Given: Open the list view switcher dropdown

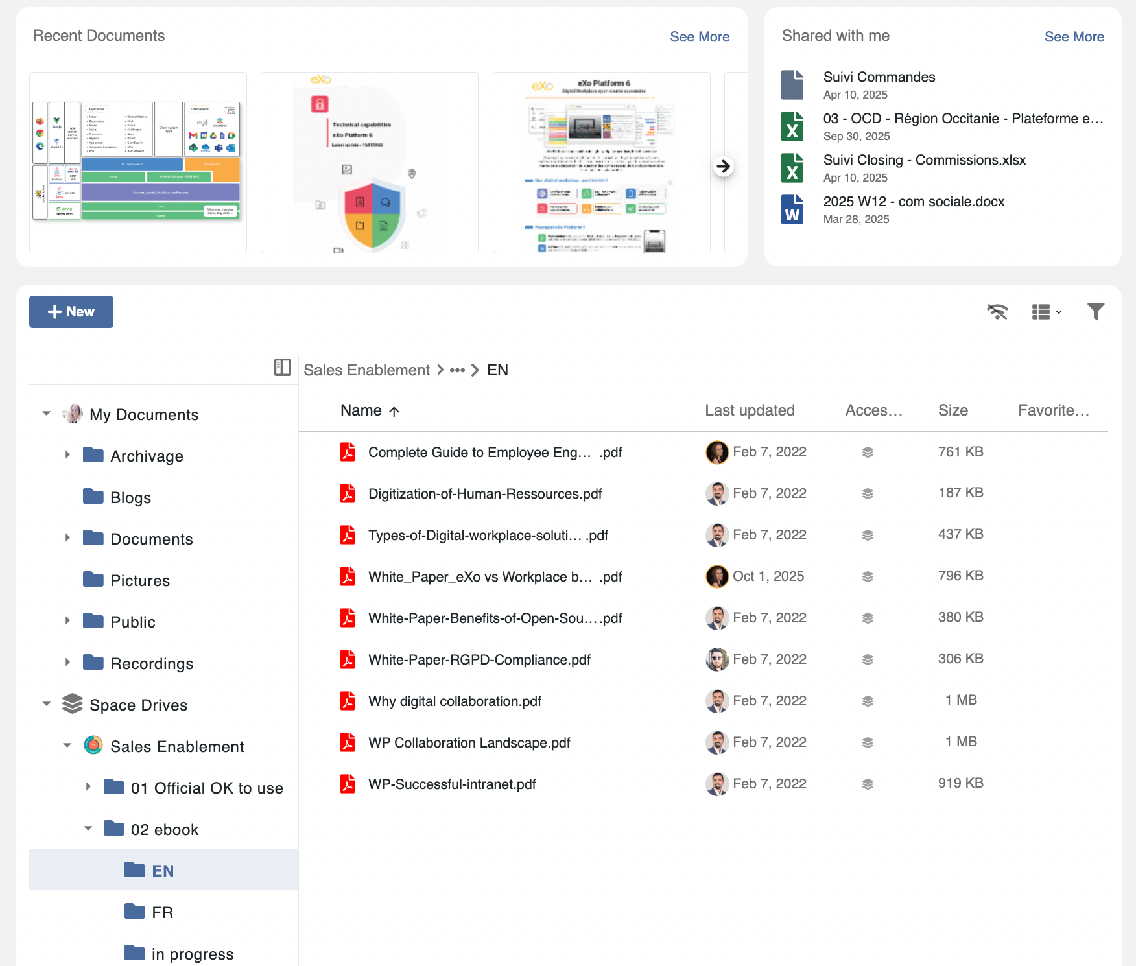Looking at the screenshot, I should pos(1046,312).
